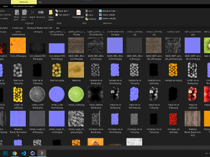Viewport: 210px width, 157px height.
Task: Click Selecionar tudo in ribbon
Action: point(107,11)
